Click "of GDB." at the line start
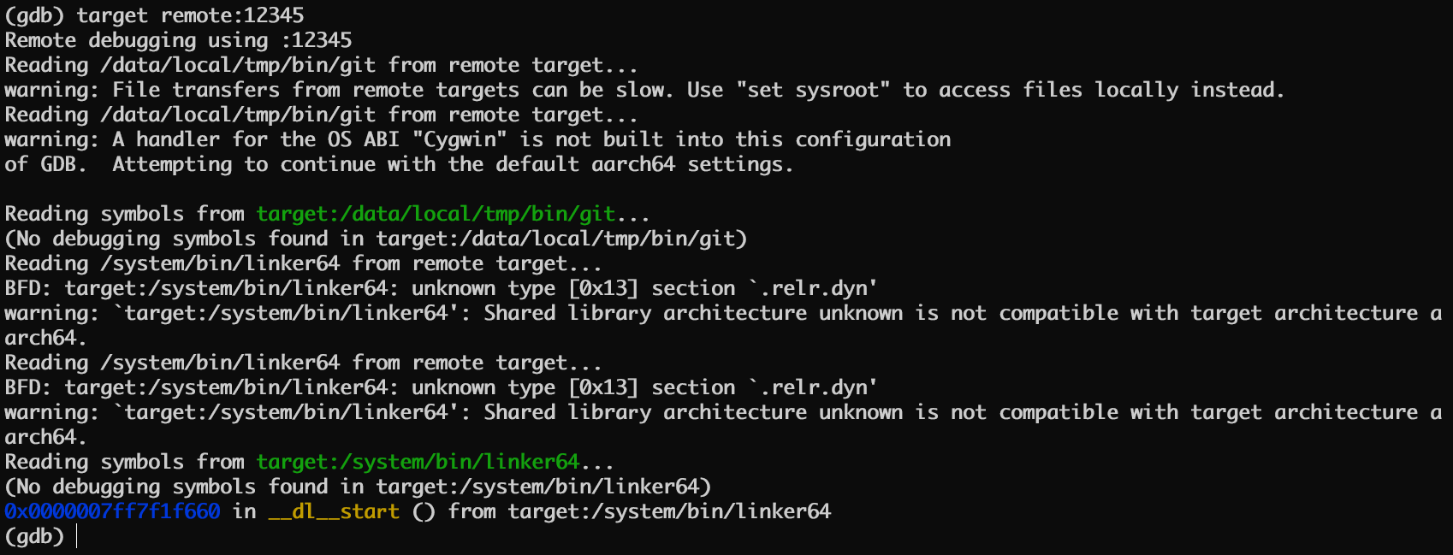Image resolution: width=1453 pixels, height=555 pixels. (45, 164)
